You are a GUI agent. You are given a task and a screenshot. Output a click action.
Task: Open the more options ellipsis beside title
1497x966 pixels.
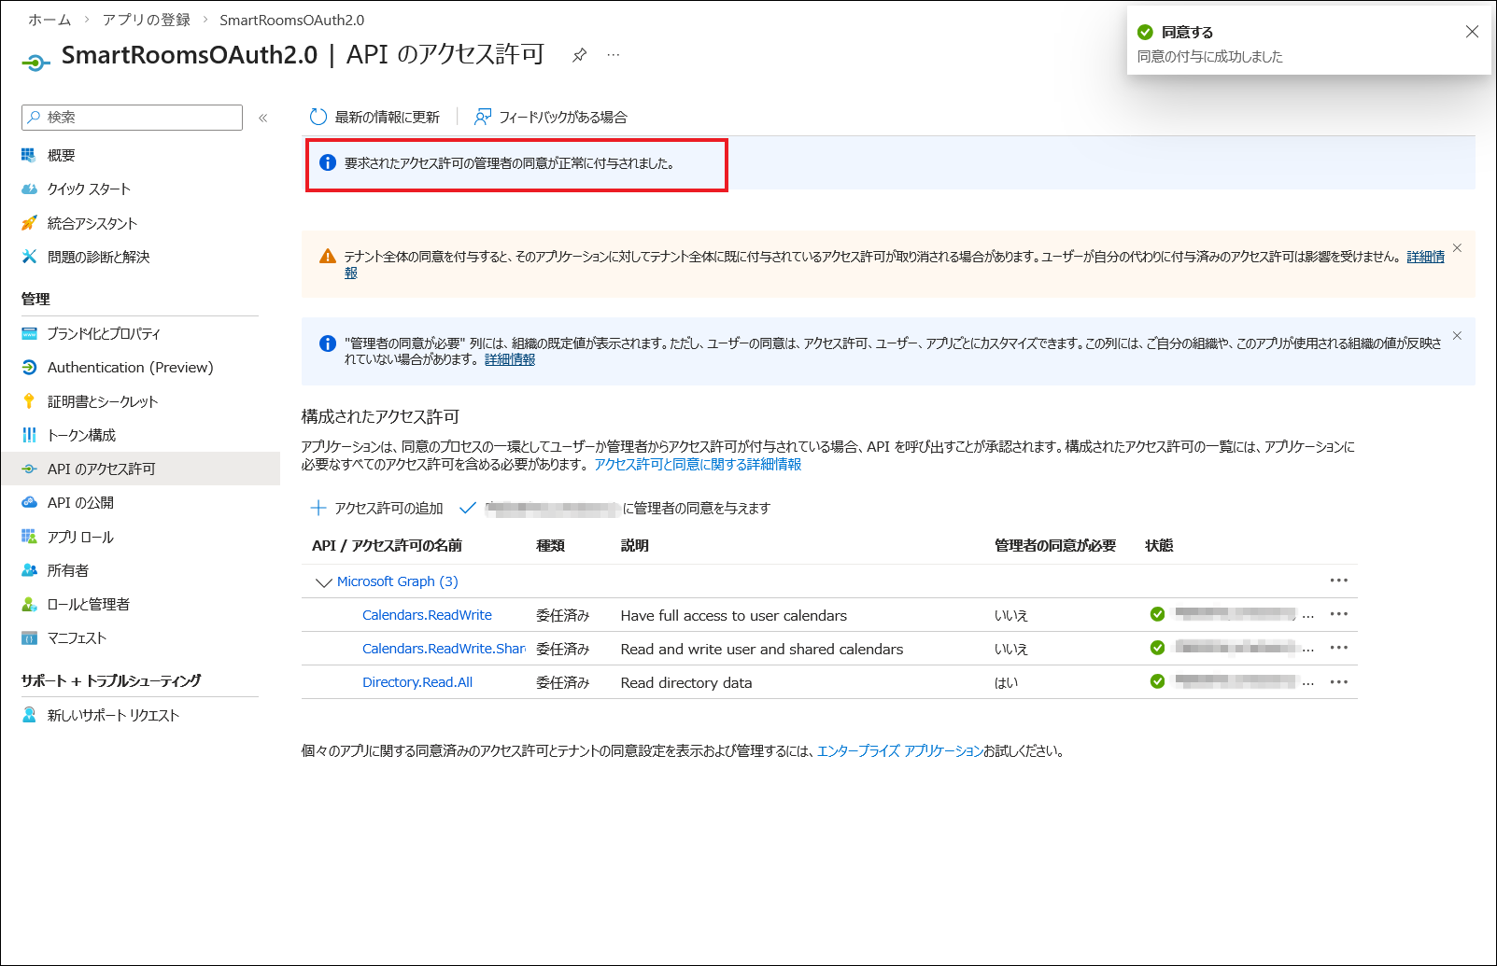point(613,55)
